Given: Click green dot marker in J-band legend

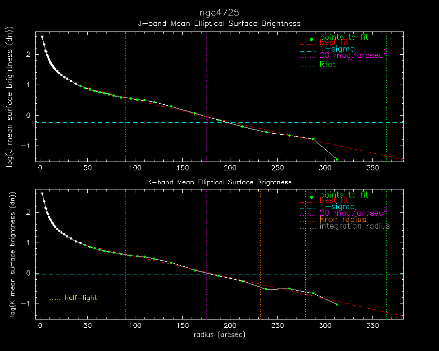Looking at the screenshot, I should 311,39.
